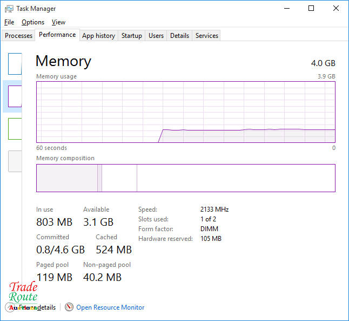349x321 pixels.
Task: Switch to the Processes tab
Action: pos(19,36)
